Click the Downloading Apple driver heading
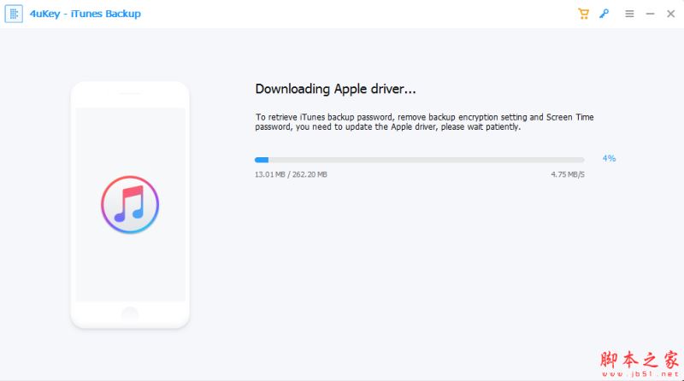Screen dimensions: 684x381 click(335, 89)
